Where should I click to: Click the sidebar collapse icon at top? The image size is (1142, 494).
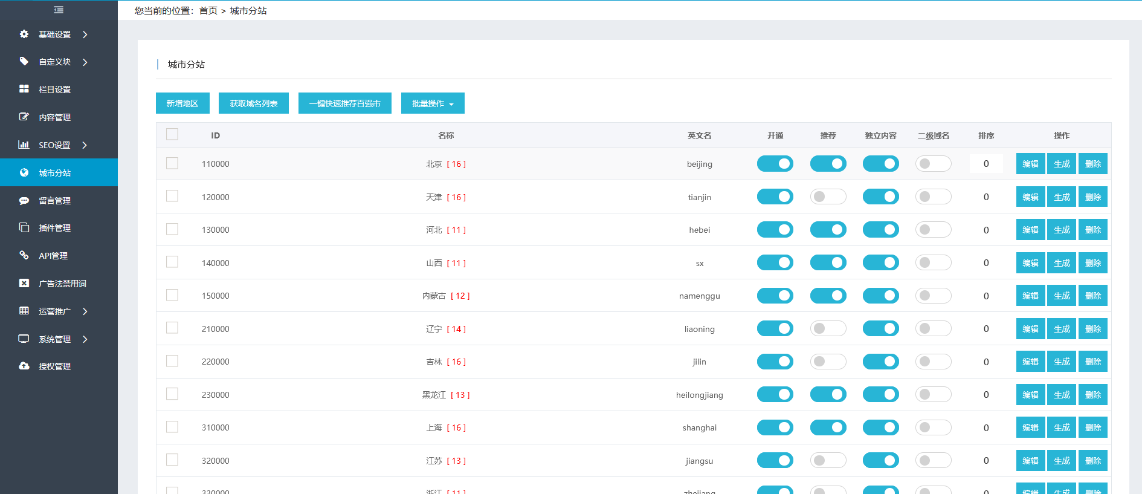pos(59,10)
